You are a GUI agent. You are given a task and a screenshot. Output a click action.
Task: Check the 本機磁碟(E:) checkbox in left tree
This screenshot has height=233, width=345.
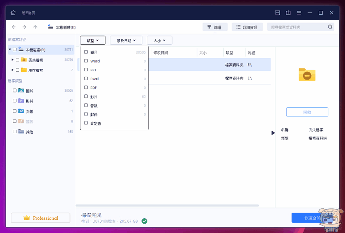click(14, 50)
